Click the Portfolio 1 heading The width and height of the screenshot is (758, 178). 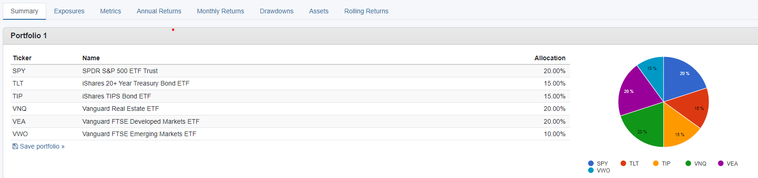pyautogui.click(x=29, y=35)
